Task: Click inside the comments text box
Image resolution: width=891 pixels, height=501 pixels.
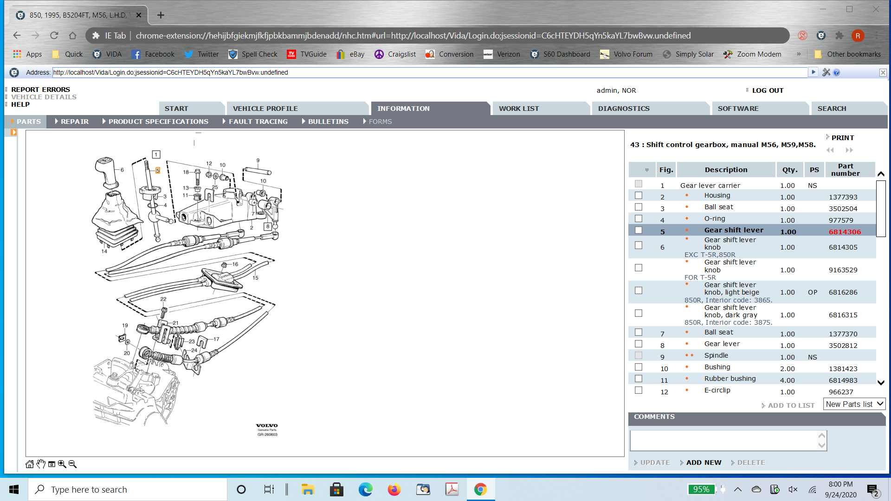Action: click(x=723, y=440)
